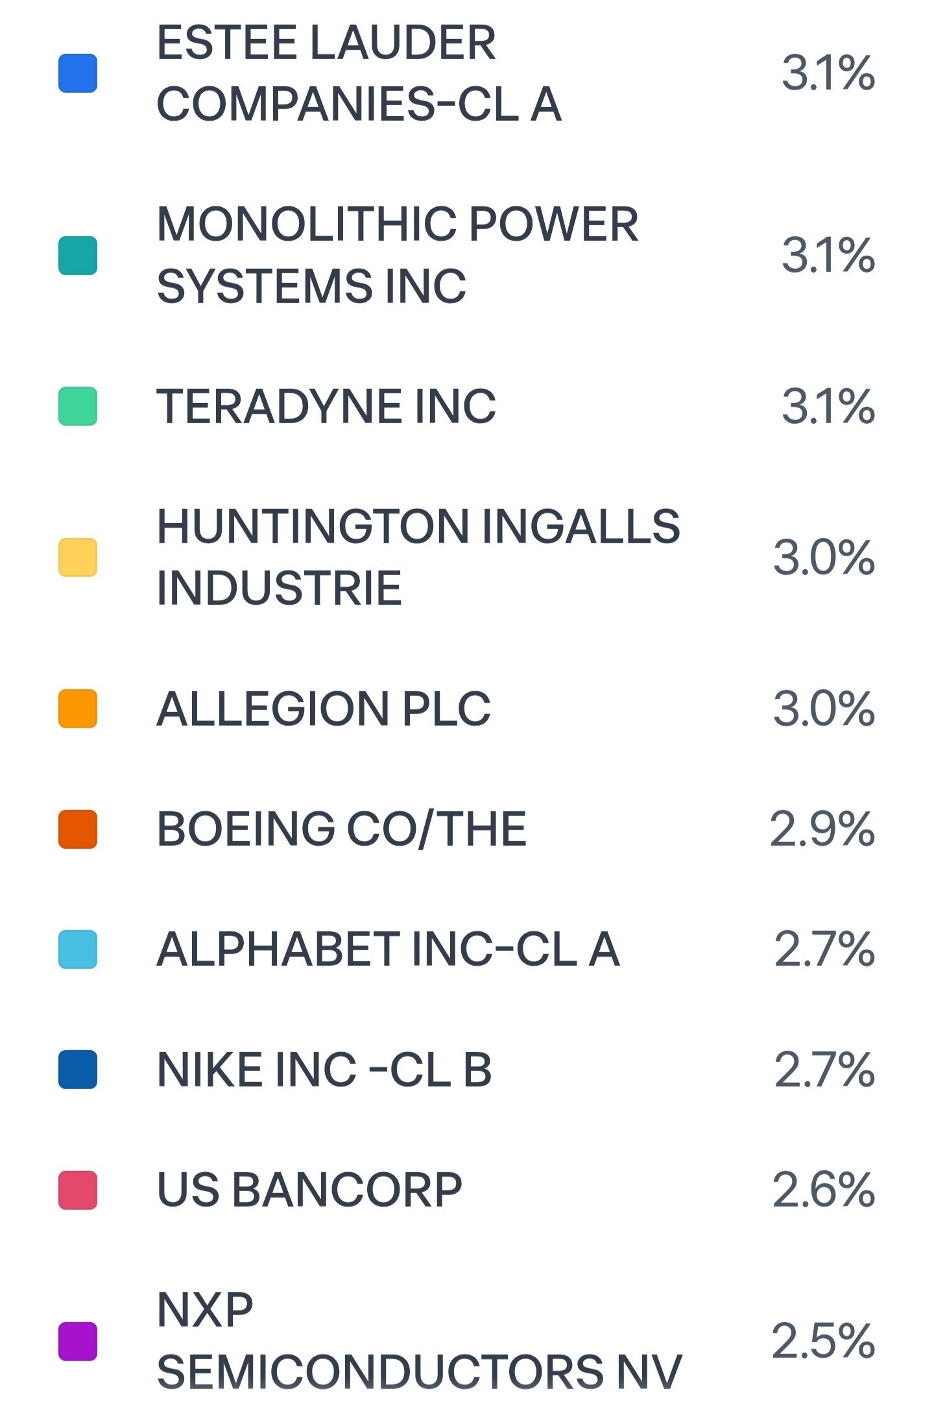The height and width of the screenshot is (1402, 934).
Task: Click the teal Monolithic Power Systems swatch
Action: pos(78,256)
